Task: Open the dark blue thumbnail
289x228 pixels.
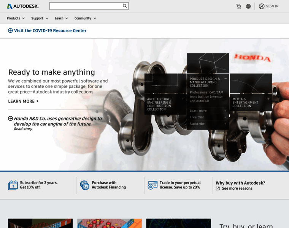Action: pos(178,223)
